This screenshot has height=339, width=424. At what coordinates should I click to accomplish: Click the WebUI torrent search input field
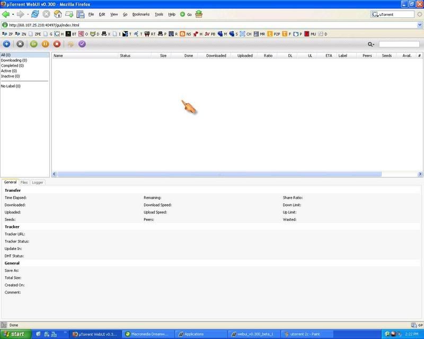[x=399, y=44]
